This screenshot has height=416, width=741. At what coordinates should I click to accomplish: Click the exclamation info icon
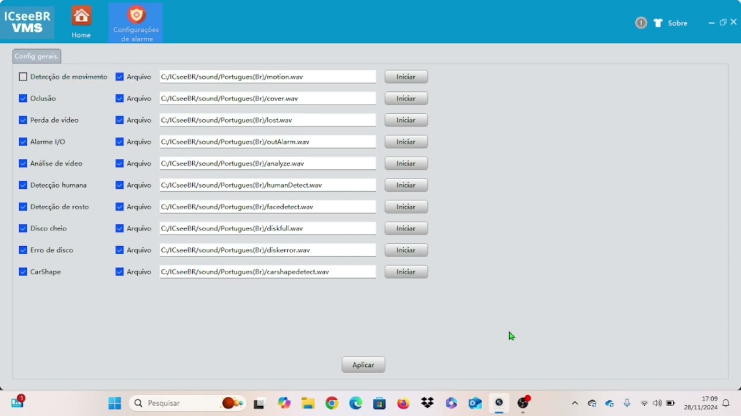[x=641, y=23]
